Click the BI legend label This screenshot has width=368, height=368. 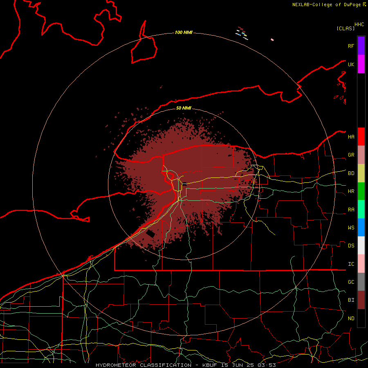[351, 300]
